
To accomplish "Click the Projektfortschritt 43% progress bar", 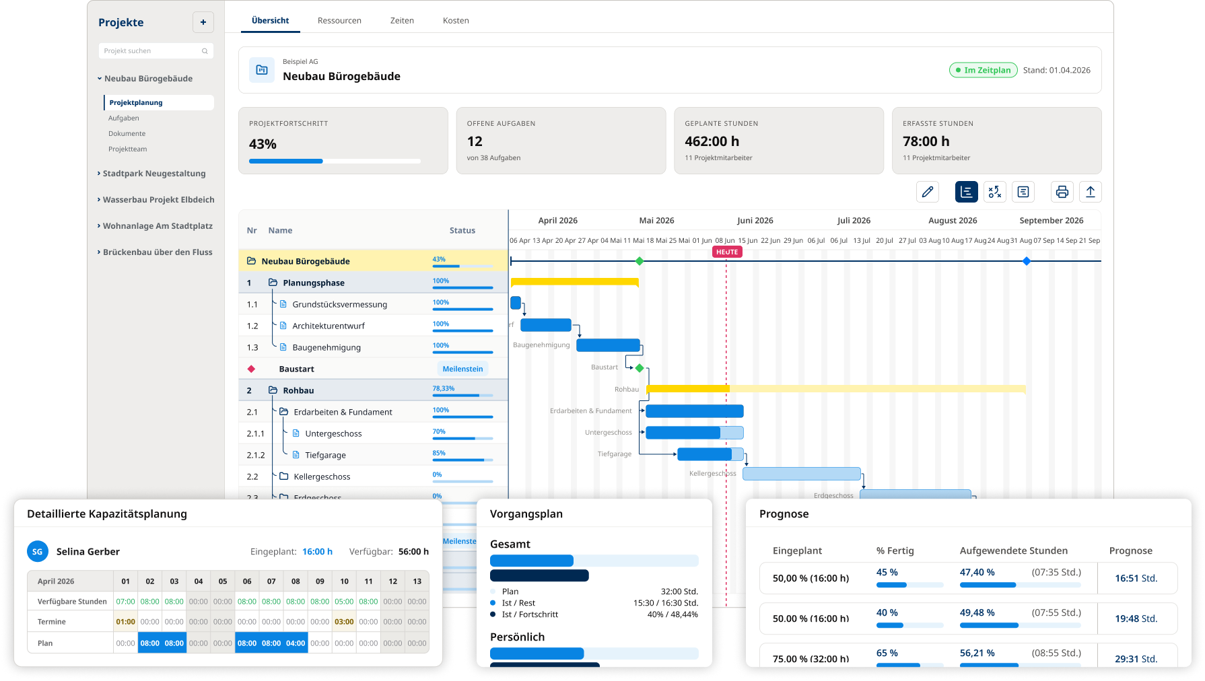I will tap(335, 162).
